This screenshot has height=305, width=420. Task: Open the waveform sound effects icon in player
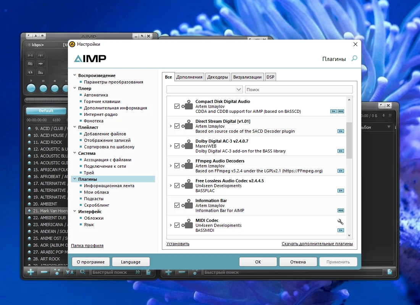41,64
